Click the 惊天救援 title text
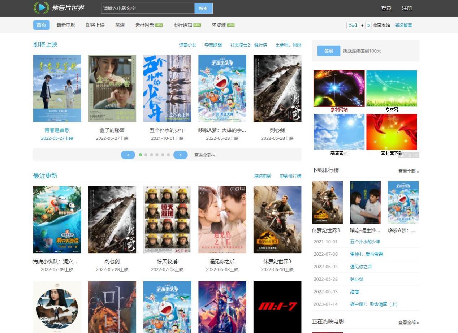458x333 pixels. [x=167, y=261]
